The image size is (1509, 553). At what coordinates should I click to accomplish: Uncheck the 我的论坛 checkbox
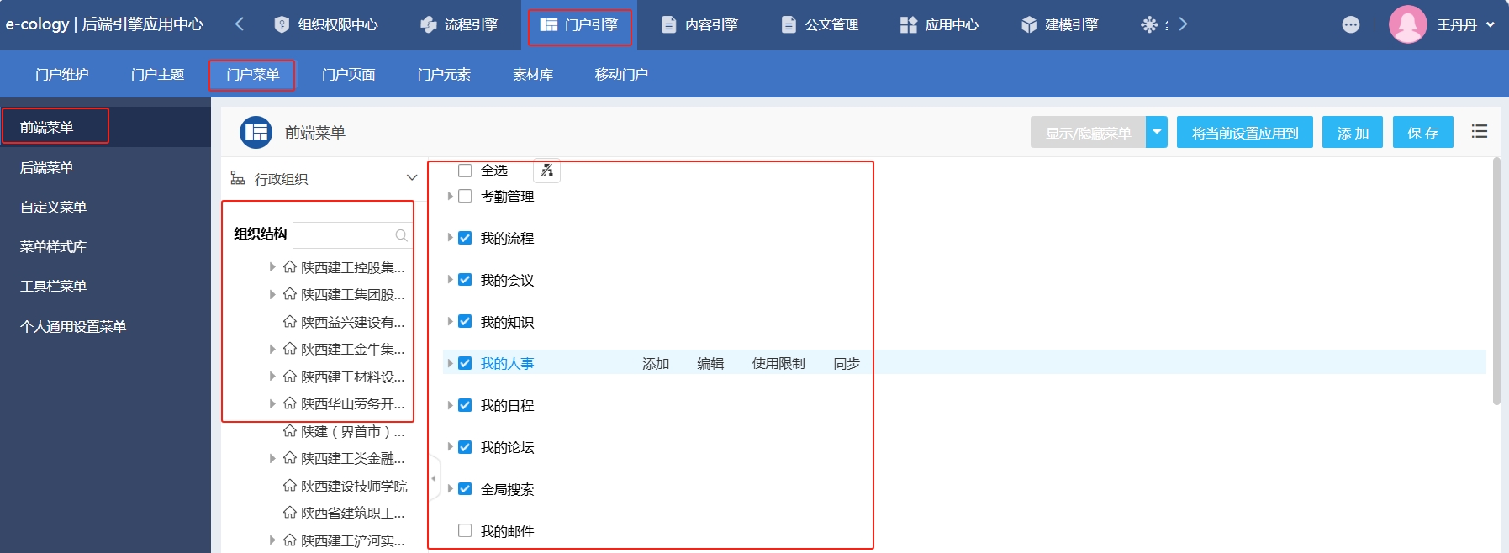click(465, 447)
